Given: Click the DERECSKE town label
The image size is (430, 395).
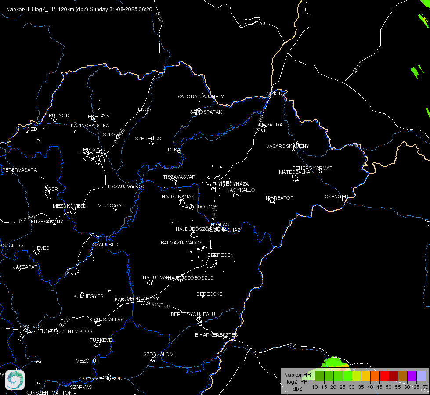Looking at the screenshot, I should pyautogui.click(x=210, y=294).
